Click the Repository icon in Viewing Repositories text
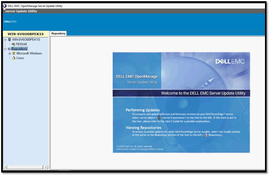This screenshot has height=176, width=270. point(206,135)
